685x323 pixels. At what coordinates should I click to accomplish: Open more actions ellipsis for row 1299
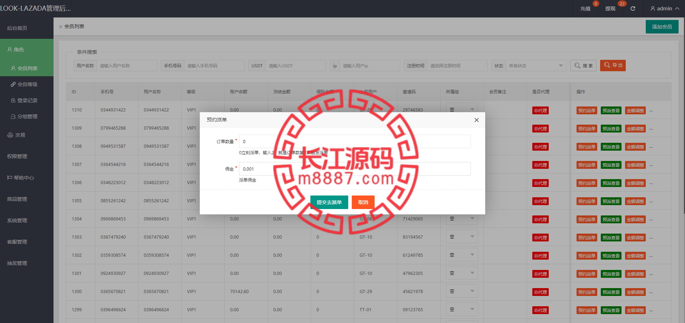click(x=651, y=311)
